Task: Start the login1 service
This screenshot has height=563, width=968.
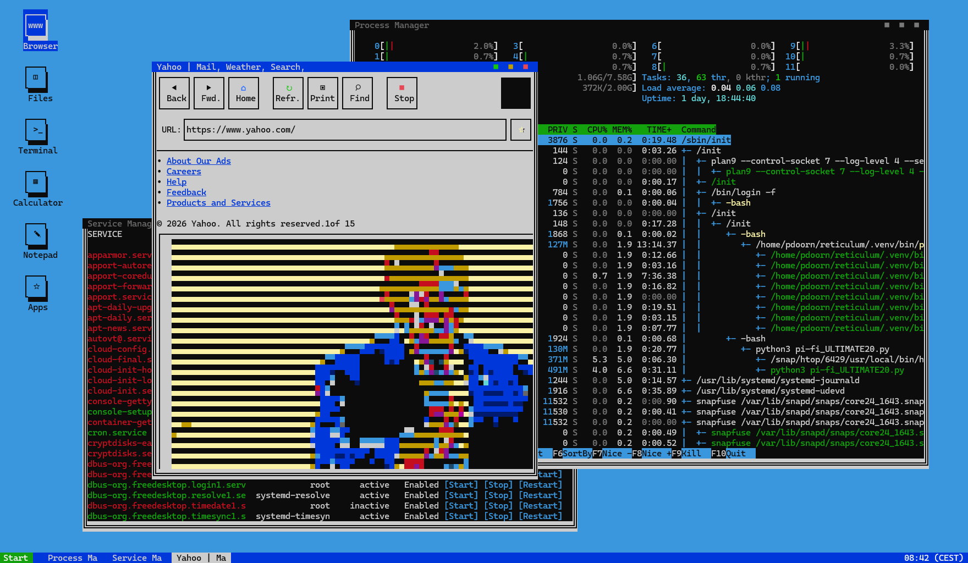Action: [461, 485]
